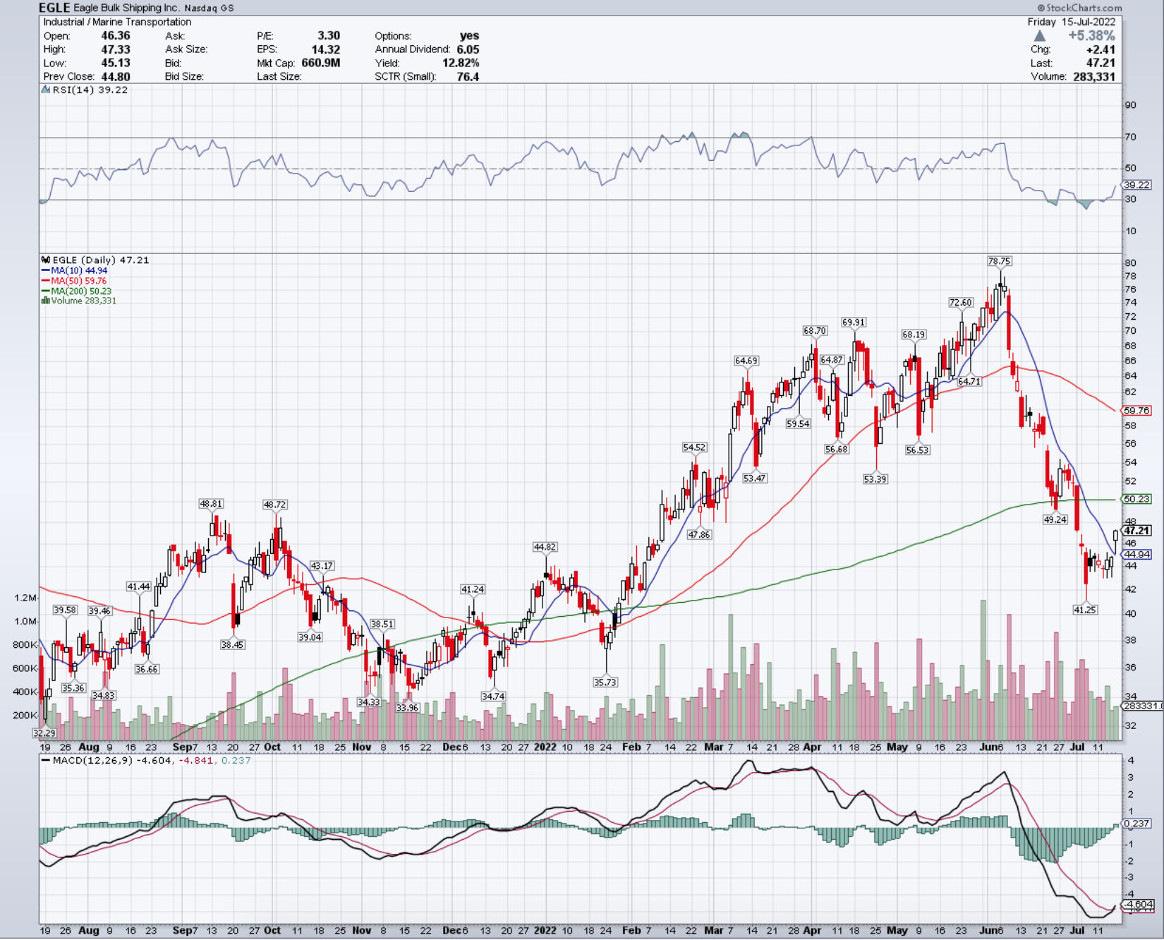
Task: Click the red 59.76 MA(50) axis tag
Action: point(1136,410)
